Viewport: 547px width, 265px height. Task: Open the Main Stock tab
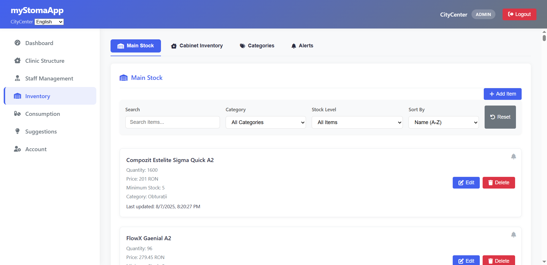point(136,46)
